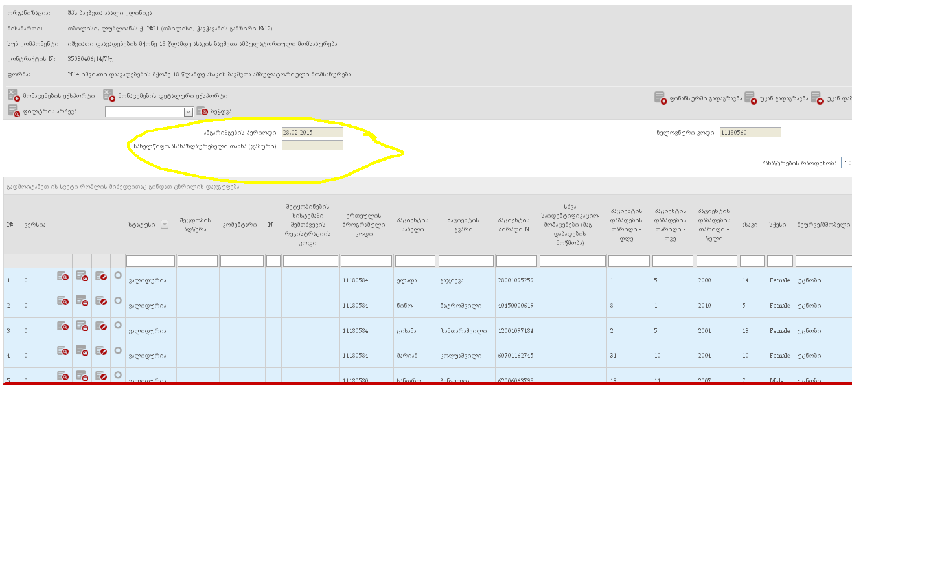The height and width of the screenshot is (583, 933).
Task: Select the radio button in row 4
Action: [118, 350]
